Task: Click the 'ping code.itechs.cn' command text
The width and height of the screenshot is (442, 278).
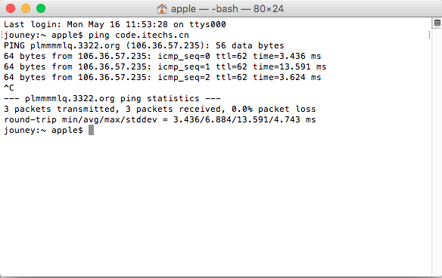Action: tap(139, 36)
